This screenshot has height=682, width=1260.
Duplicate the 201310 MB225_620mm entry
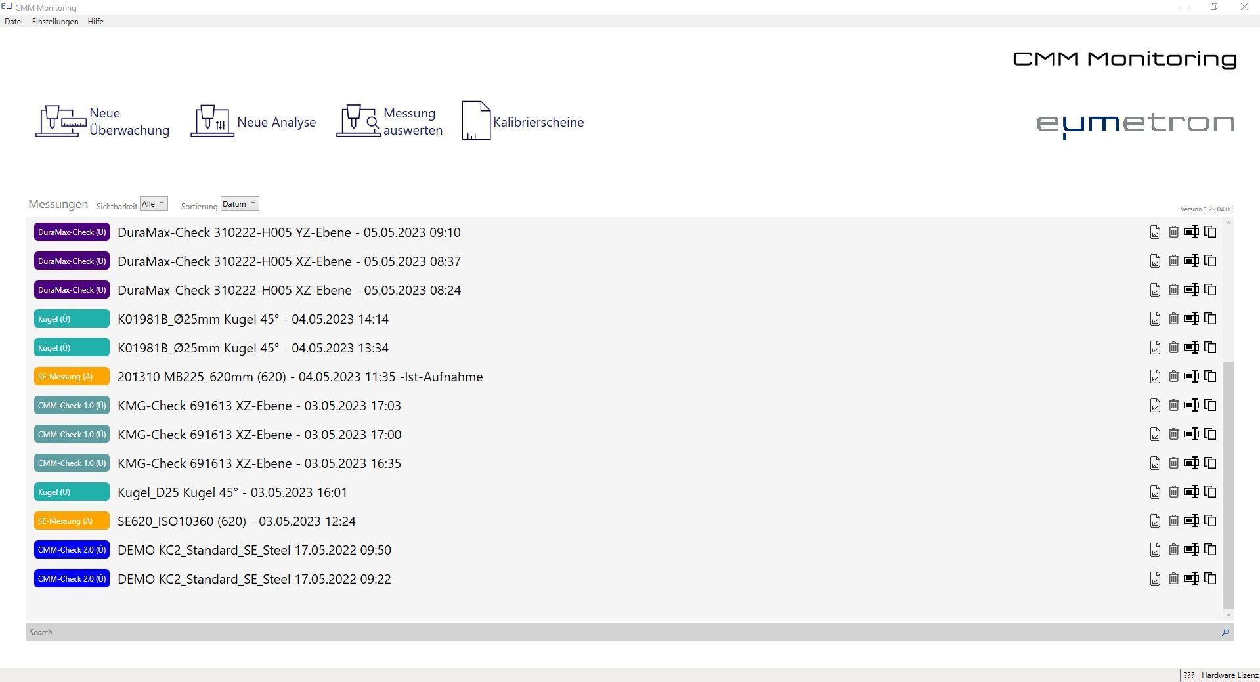1210,377
